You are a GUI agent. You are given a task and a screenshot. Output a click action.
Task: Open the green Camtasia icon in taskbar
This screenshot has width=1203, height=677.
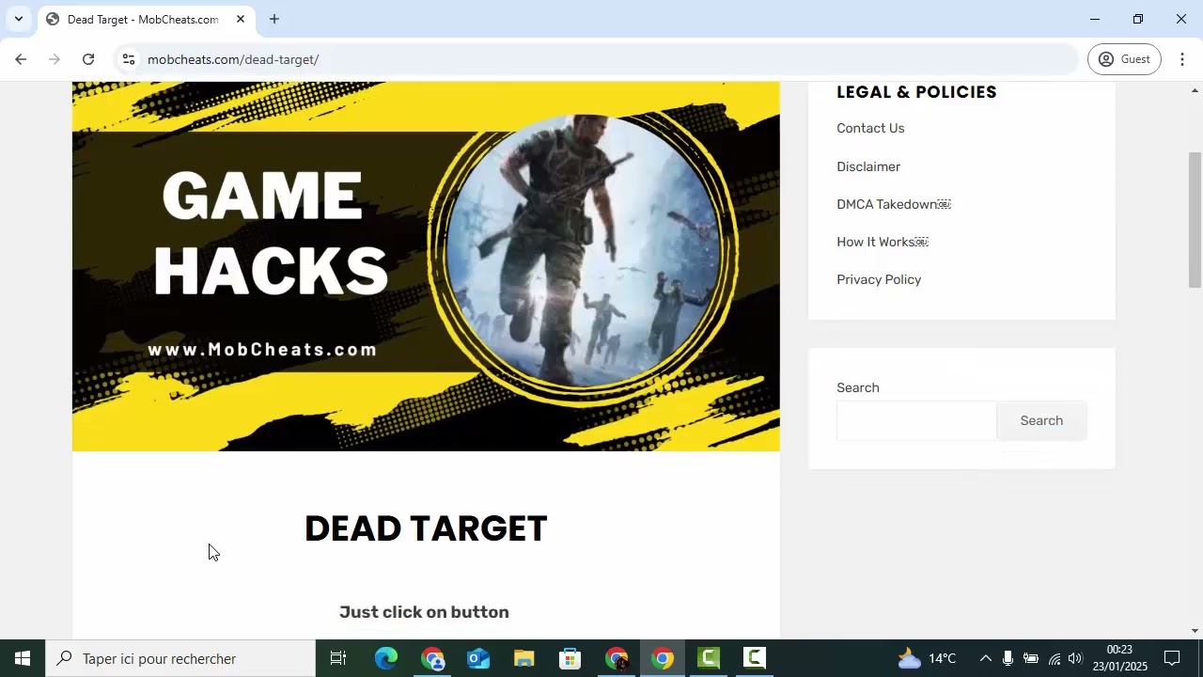[709, 658]
